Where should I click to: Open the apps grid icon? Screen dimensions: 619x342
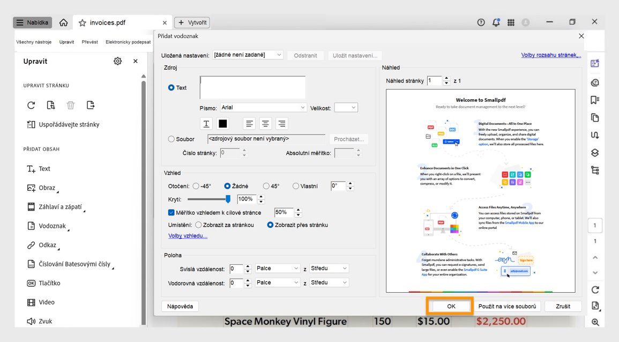coord(511,23)
